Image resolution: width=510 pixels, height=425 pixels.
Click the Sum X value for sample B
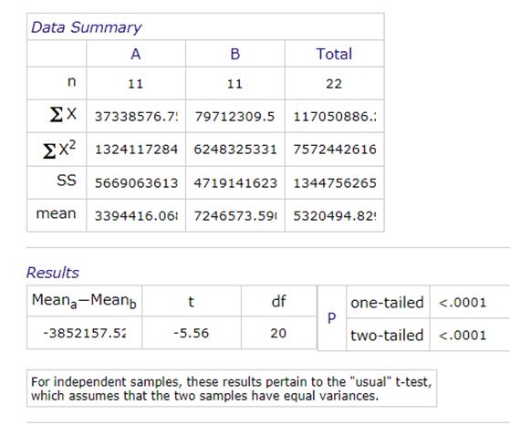point(234,117)
